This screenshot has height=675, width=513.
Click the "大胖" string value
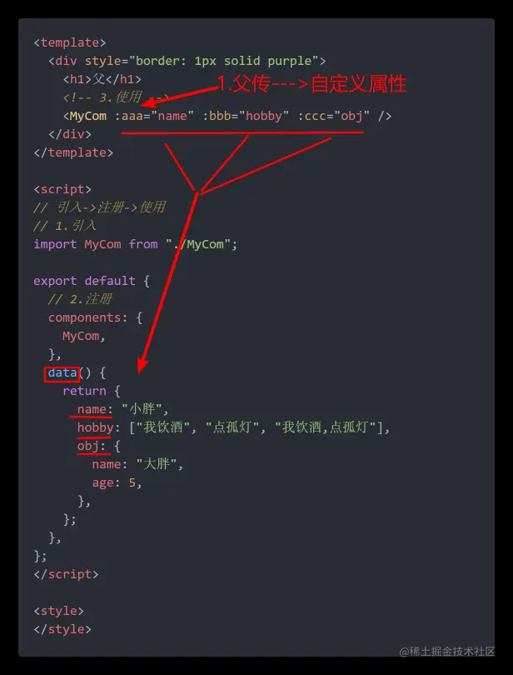tap(157, 464)
